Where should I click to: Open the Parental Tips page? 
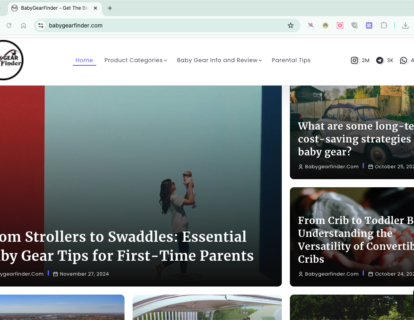coord(291,60)
